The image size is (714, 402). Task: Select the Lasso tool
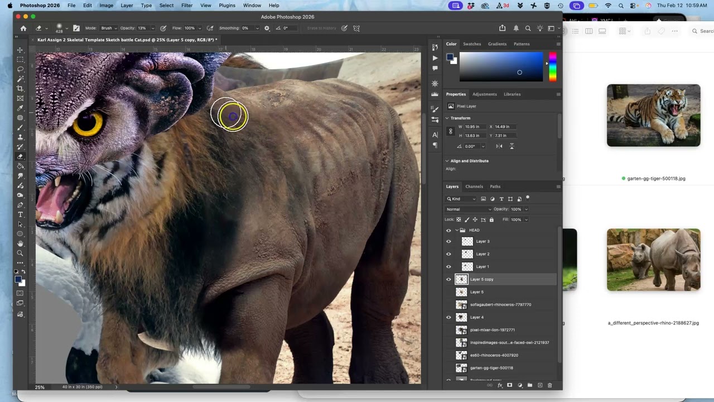(20, 69)
